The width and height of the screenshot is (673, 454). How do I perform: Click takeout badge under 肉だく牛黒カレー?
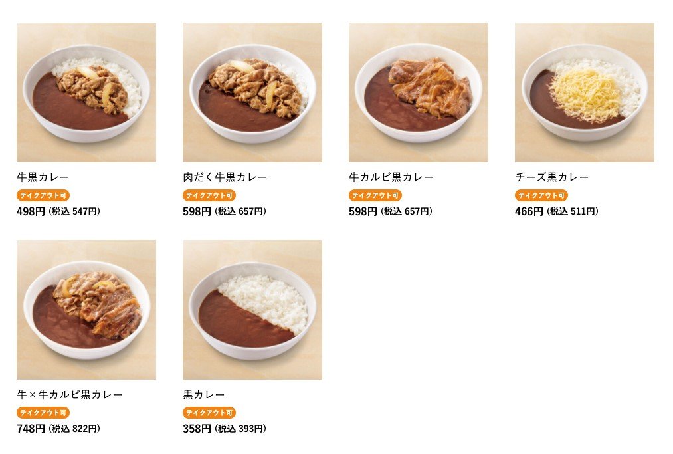209,195
